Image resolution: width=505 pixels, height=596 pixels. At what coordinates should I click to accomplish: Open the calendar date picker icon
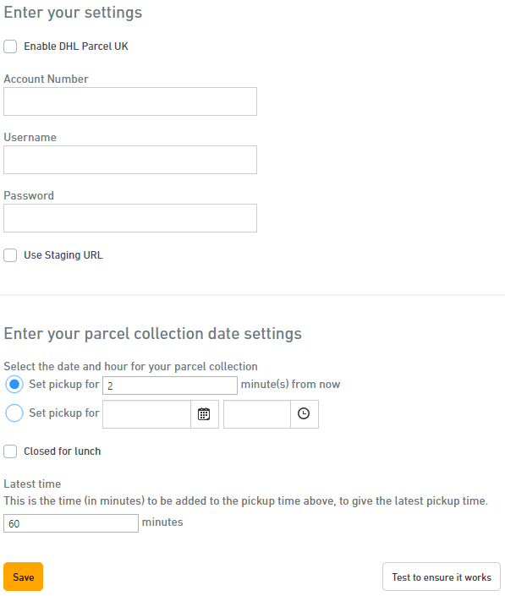[204, 414]
